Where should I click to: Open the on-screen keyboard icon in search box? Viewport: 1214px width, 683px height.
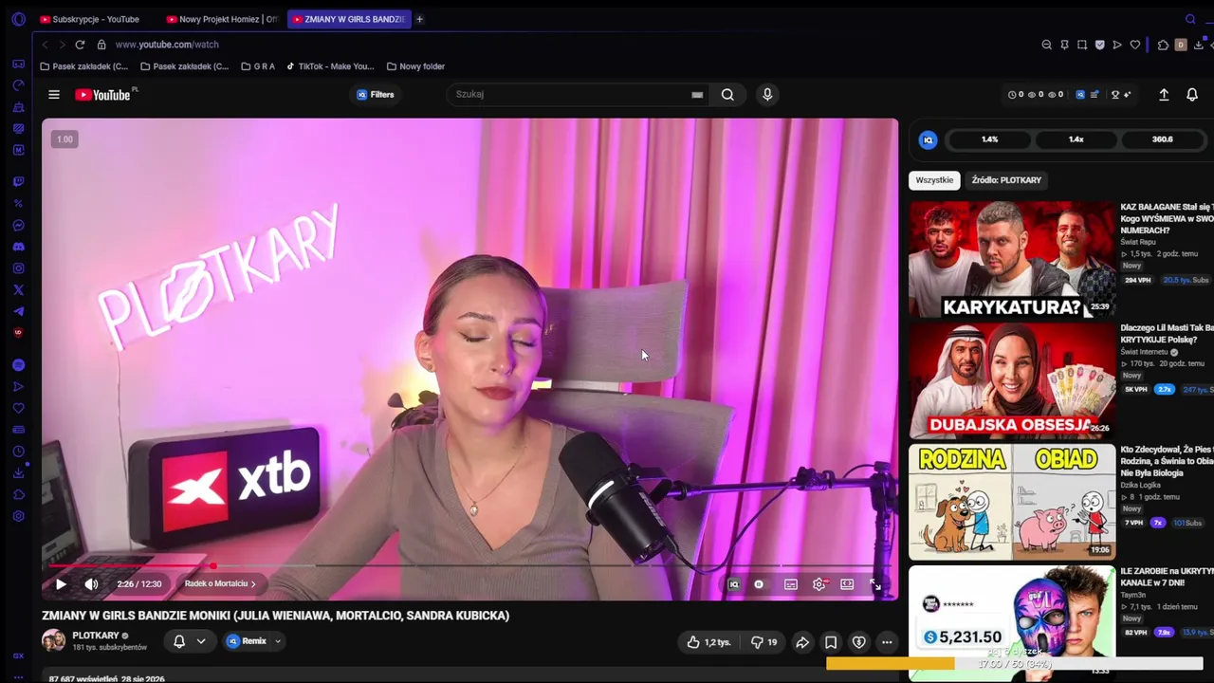[697, 95]
